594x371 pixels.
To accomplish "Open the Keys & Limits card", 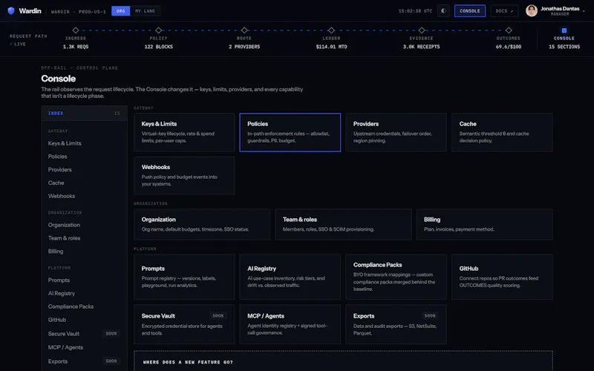I will (184, 133).
